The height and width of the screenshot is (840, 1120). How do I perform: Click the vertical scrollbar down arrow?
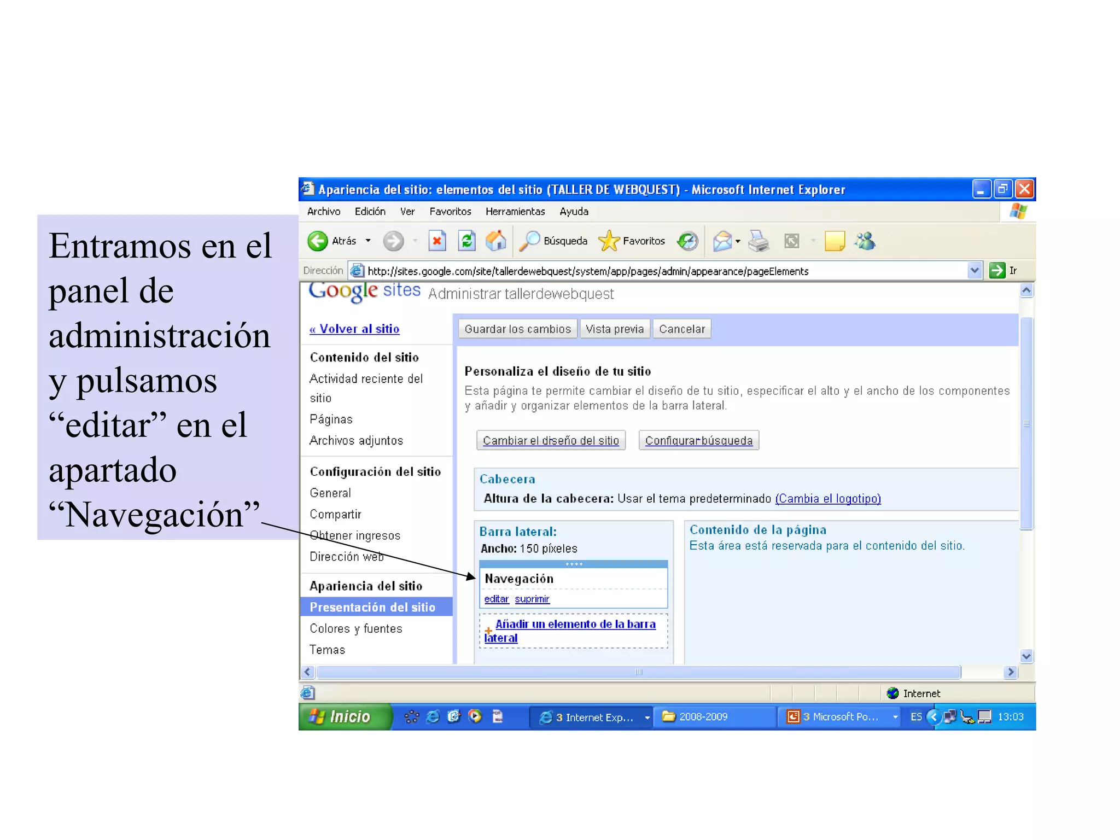click(x=1026, y=656)
